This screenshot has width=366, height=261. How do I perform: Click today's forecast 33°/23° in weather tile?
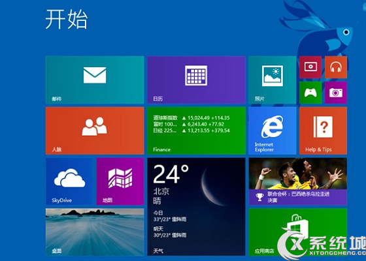[170, 219]
